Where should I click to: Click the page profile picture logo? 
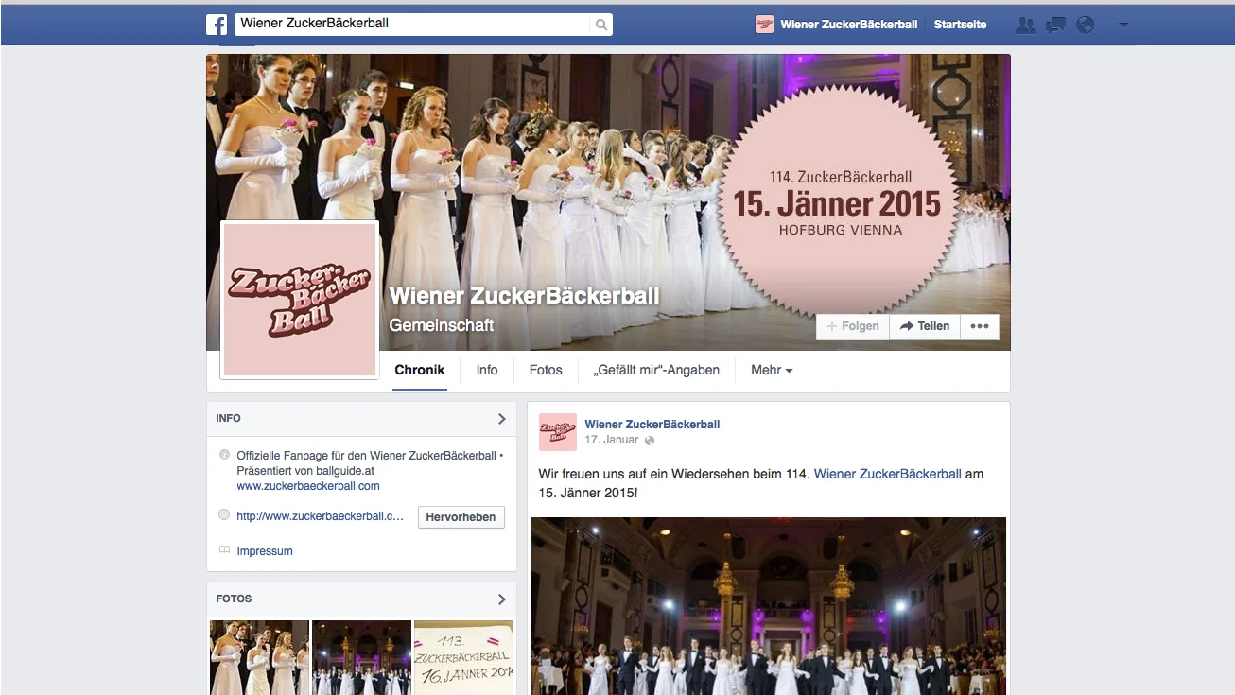pyautogui.click(x=300, y=300)
